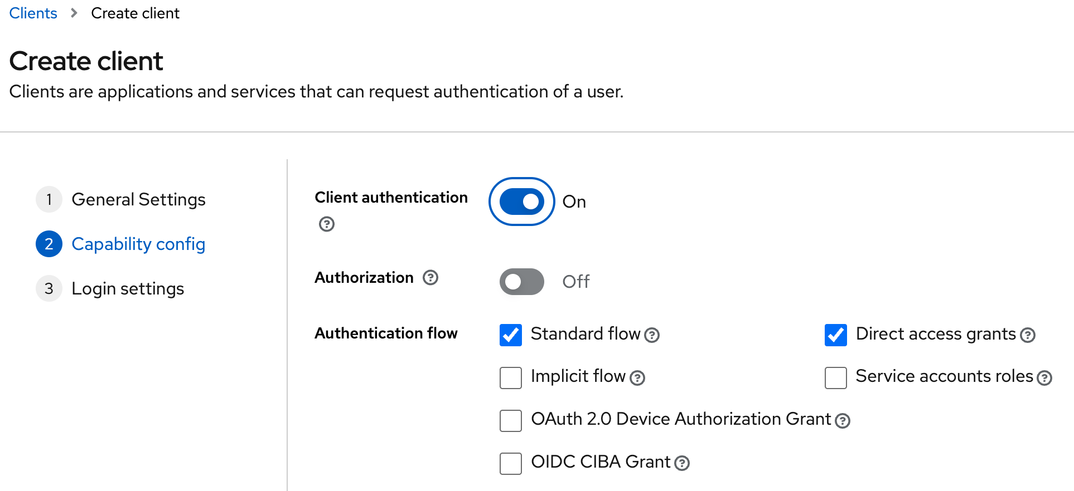Click the breadcrumb chevron after Clients
1074x491 pixels.
[74, 13]
